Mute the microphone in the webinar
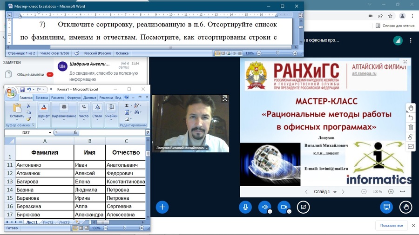 245,207
